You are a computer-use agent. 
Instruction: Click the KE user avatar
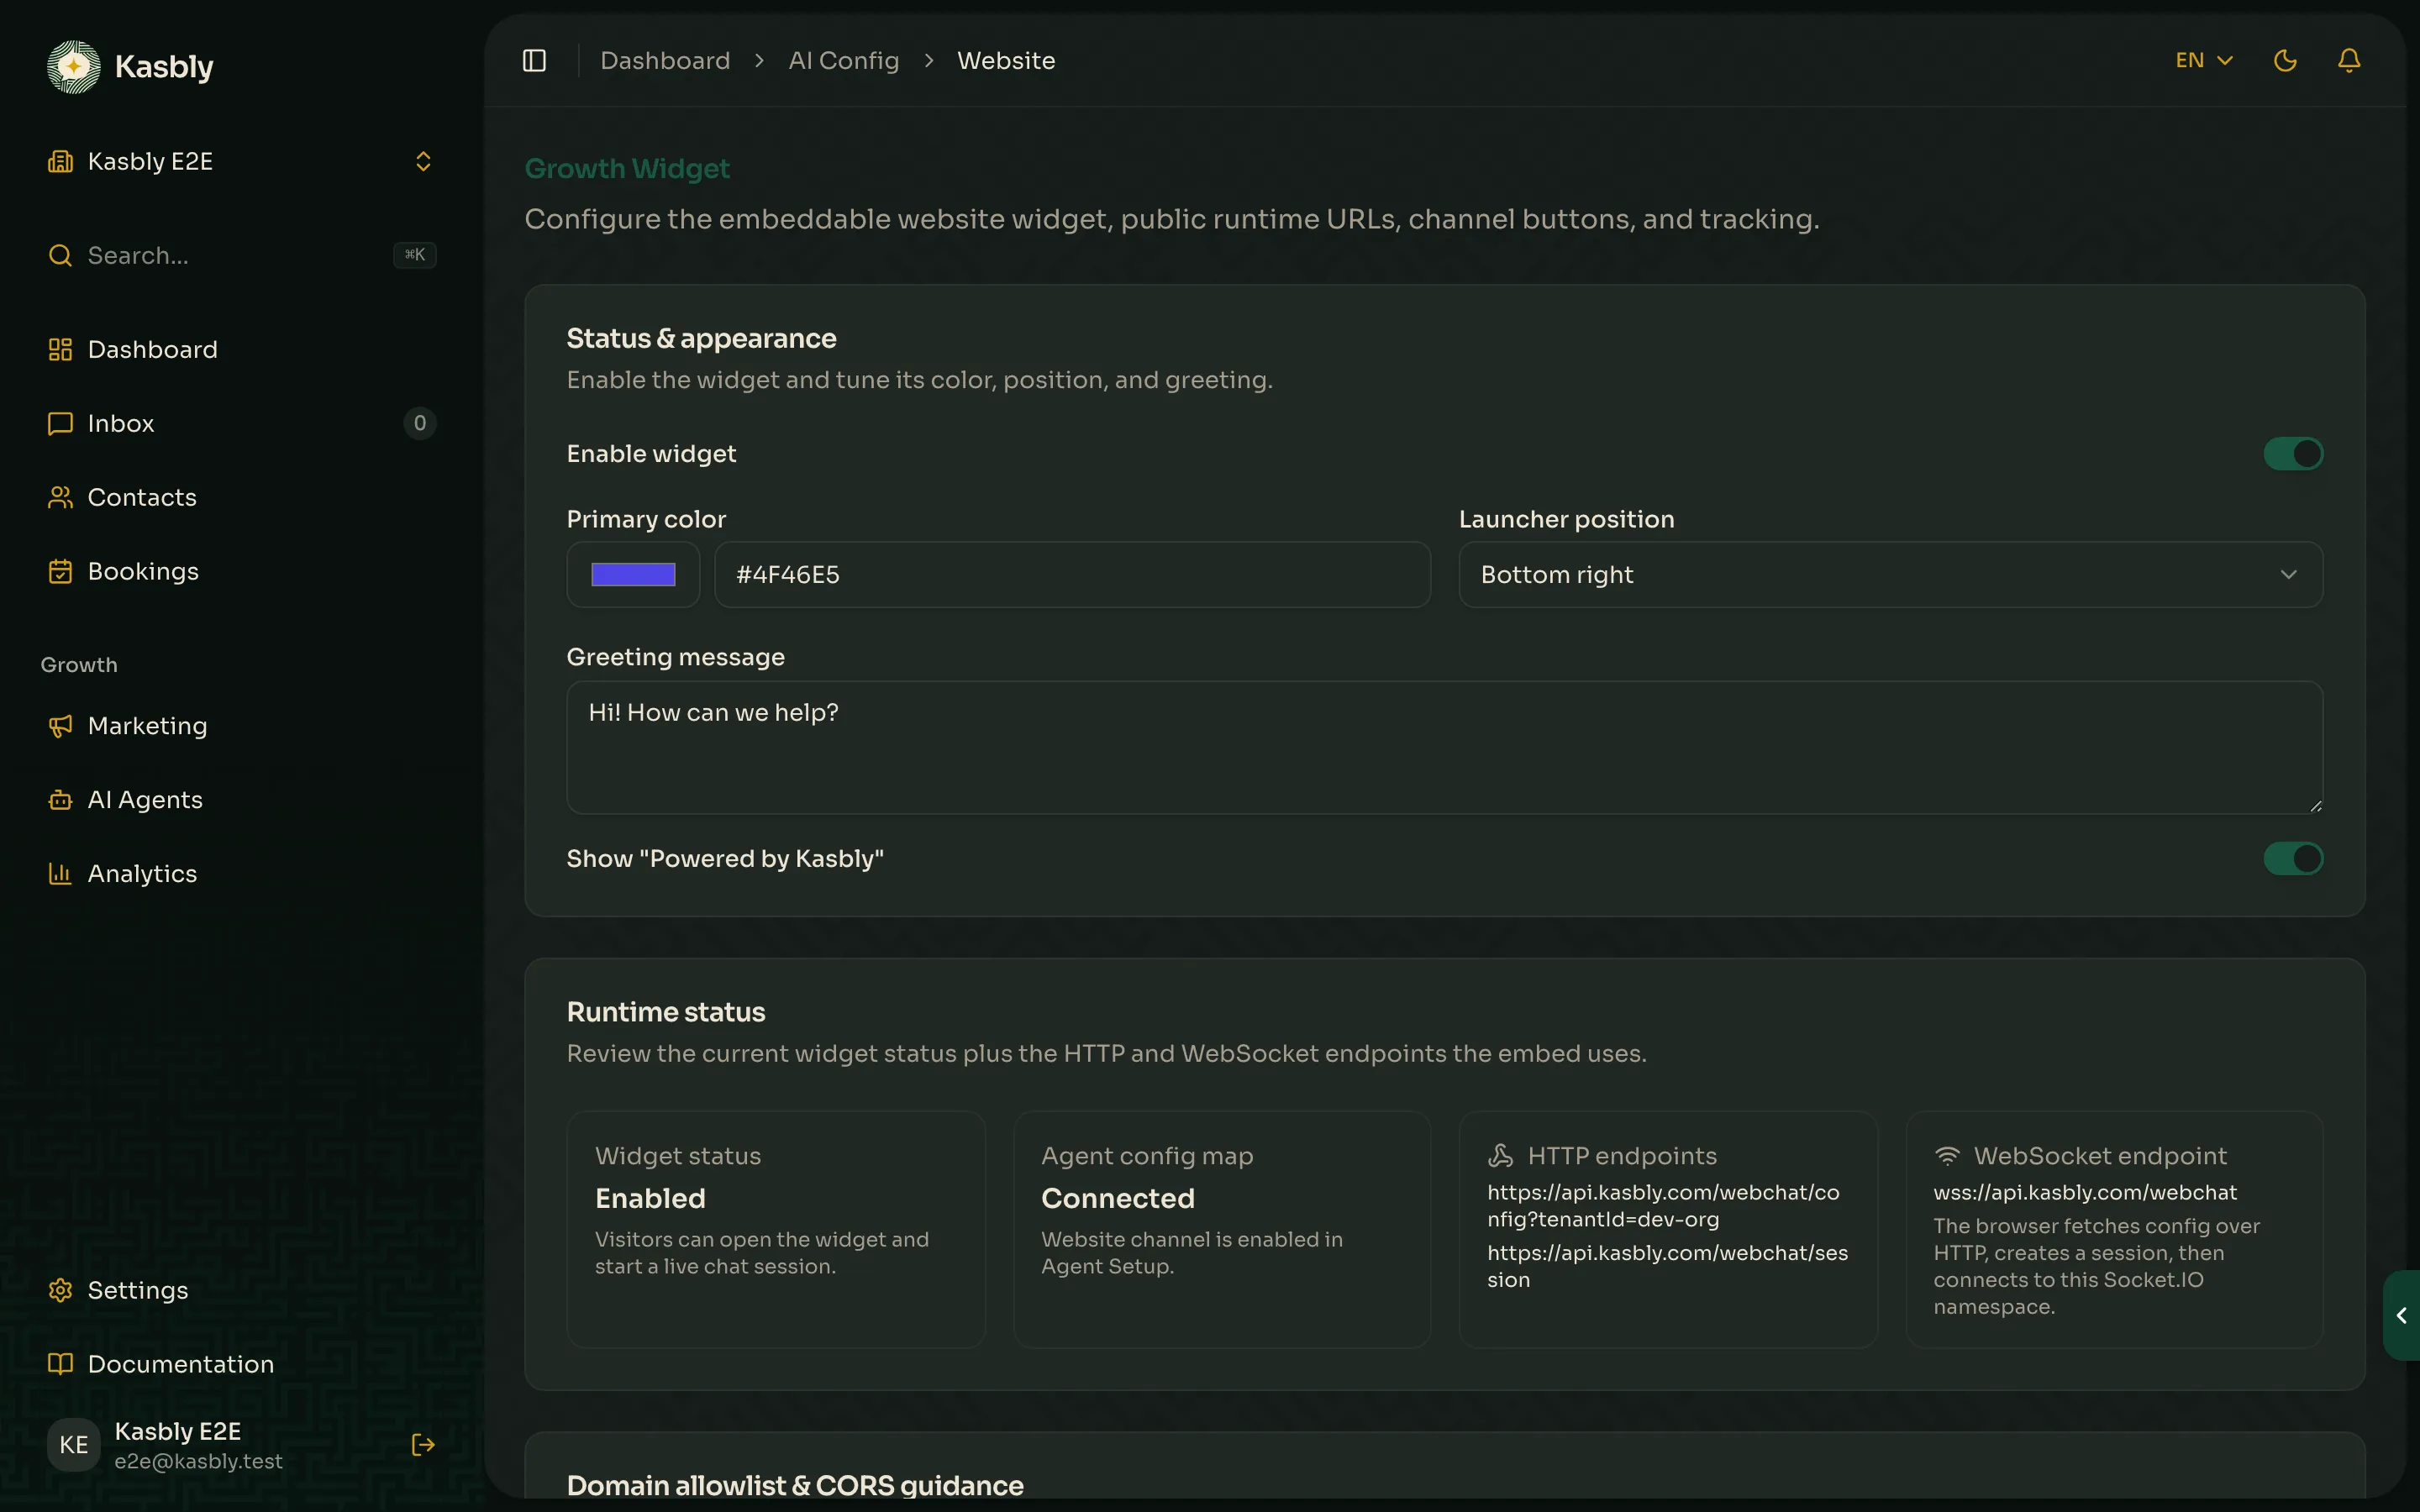(x=73, y=1445)
